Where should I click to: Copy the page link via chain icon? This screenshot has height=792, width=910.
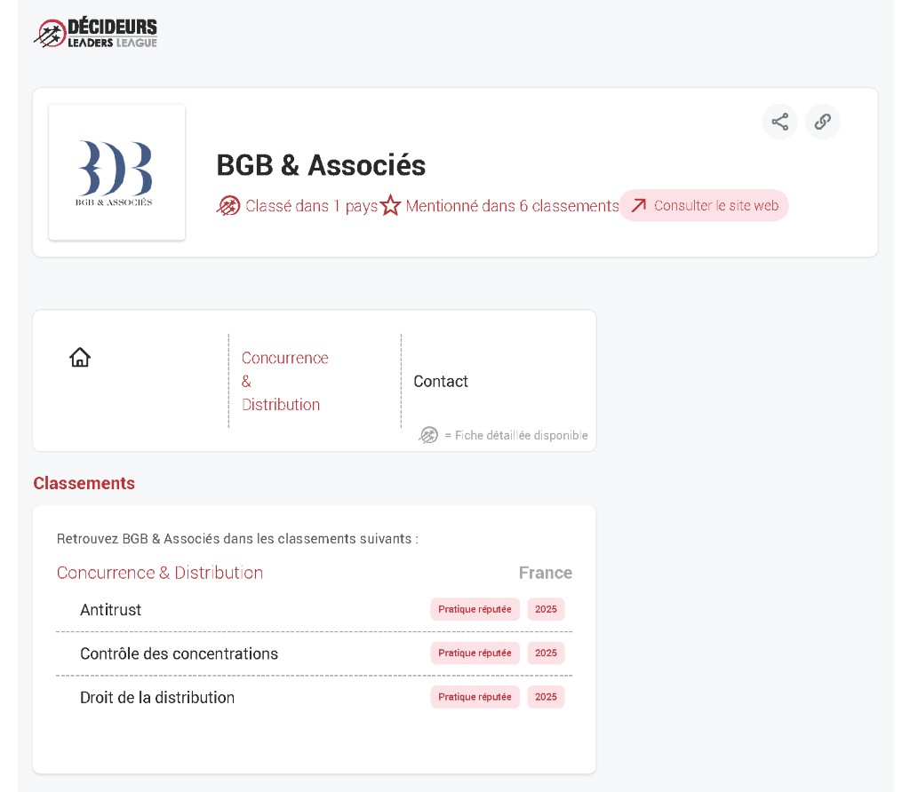822,122
